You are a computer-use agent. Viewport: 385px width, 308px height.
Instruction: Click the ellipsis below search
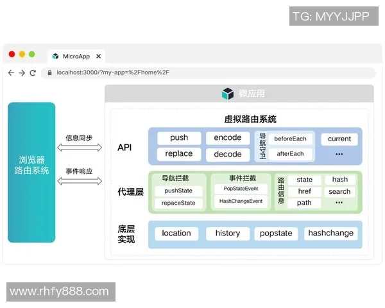coord(339,203)
